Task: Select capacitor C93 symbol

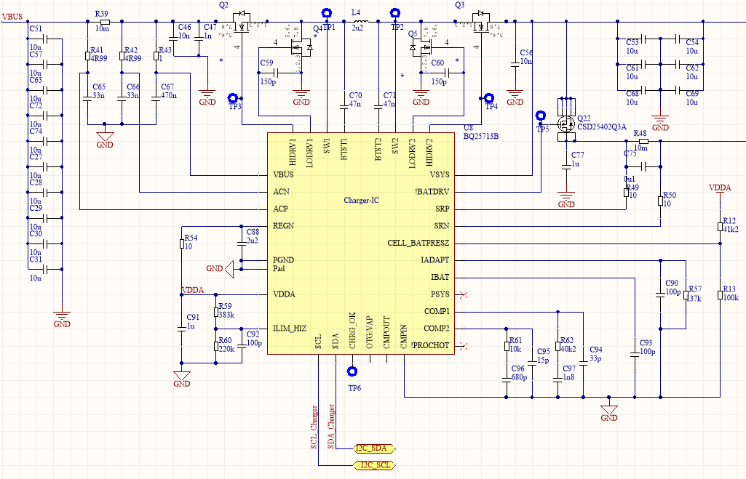Action: pos(635,354)
